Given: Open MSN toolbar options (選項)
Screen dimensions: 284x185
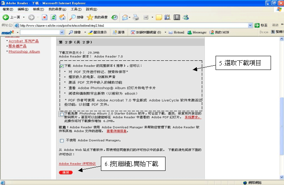Looking at the screenshot, I should coord(118,32).
